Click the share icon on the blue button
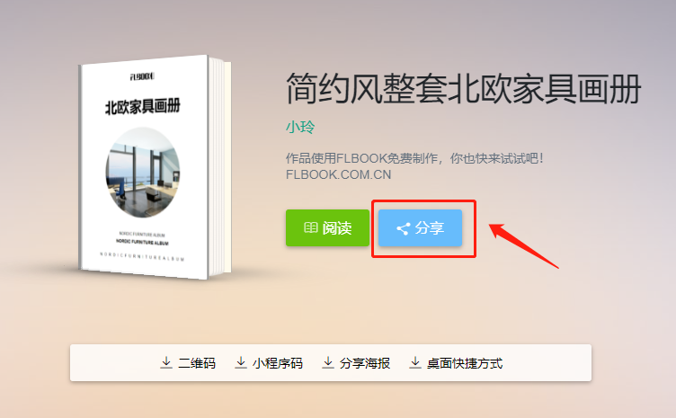 [x=403, y=229]
